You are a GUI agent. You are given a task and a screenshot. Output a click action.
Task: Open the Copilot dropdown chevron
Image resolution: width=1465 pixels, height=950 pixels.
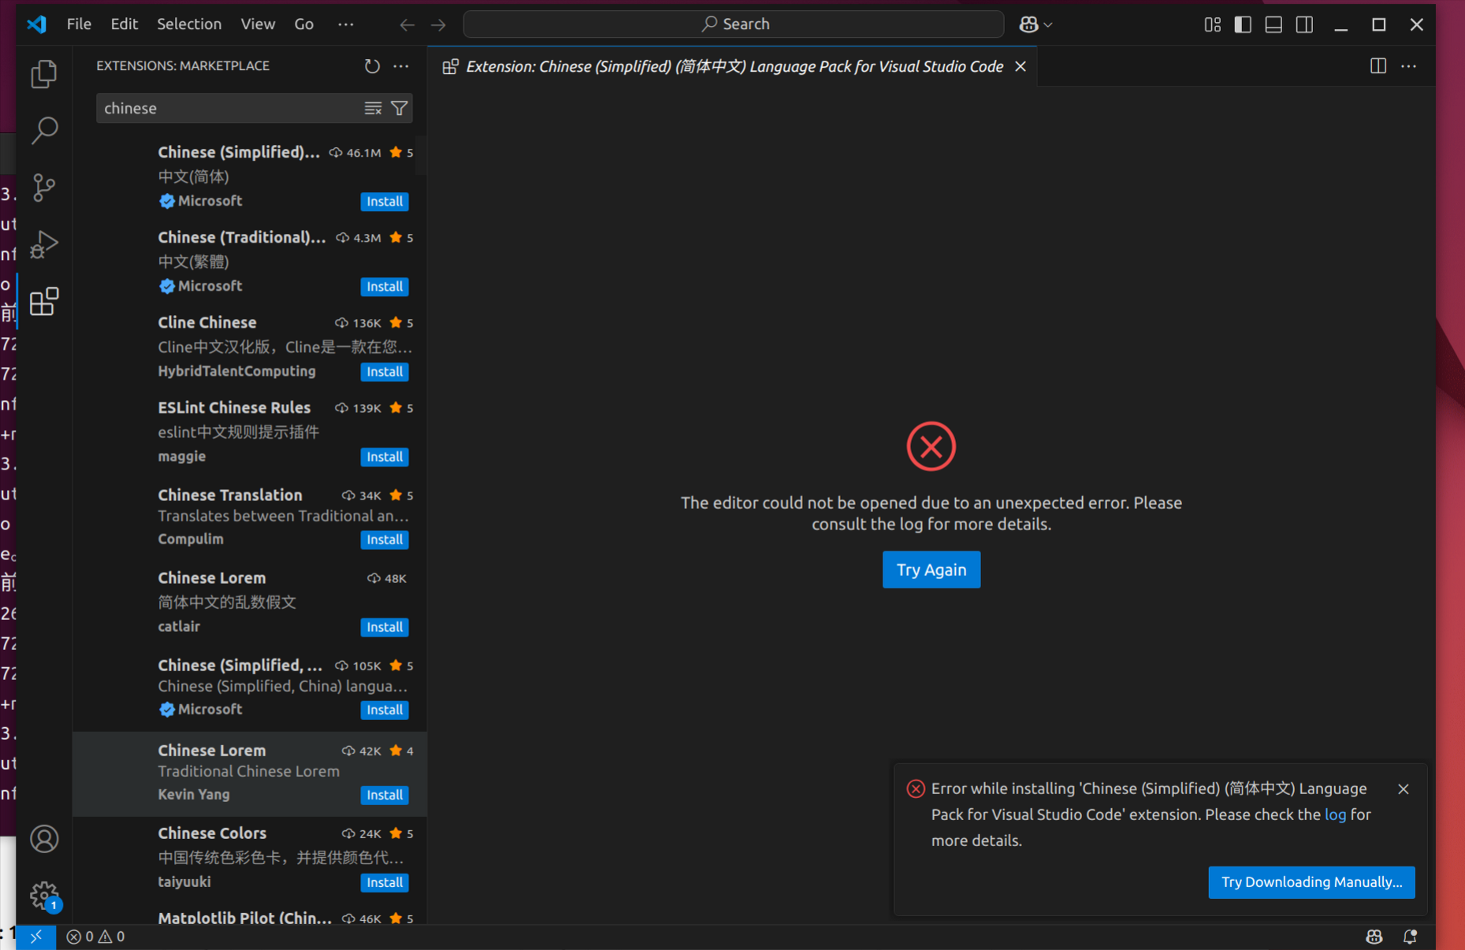[1048, 24]
